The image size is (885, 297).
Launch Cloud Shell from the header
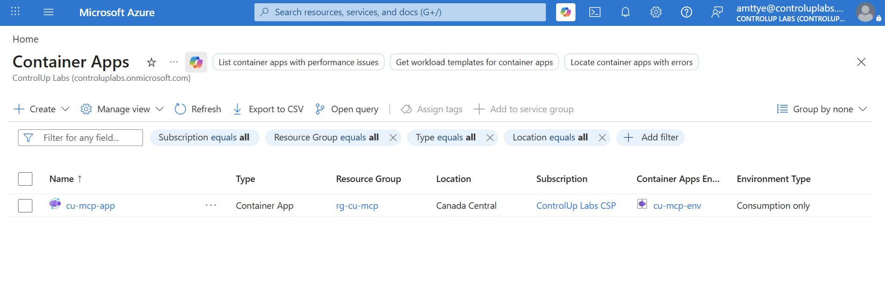pyautogui.click(x=595, y=12)
